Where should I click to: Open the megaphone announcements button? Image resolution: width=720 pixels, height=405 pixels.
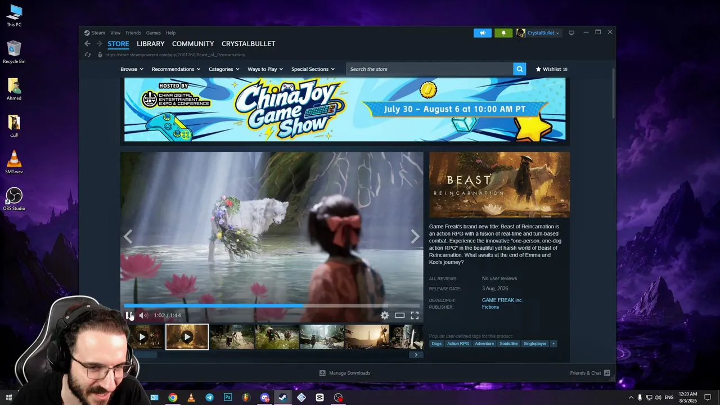[483, 33]
